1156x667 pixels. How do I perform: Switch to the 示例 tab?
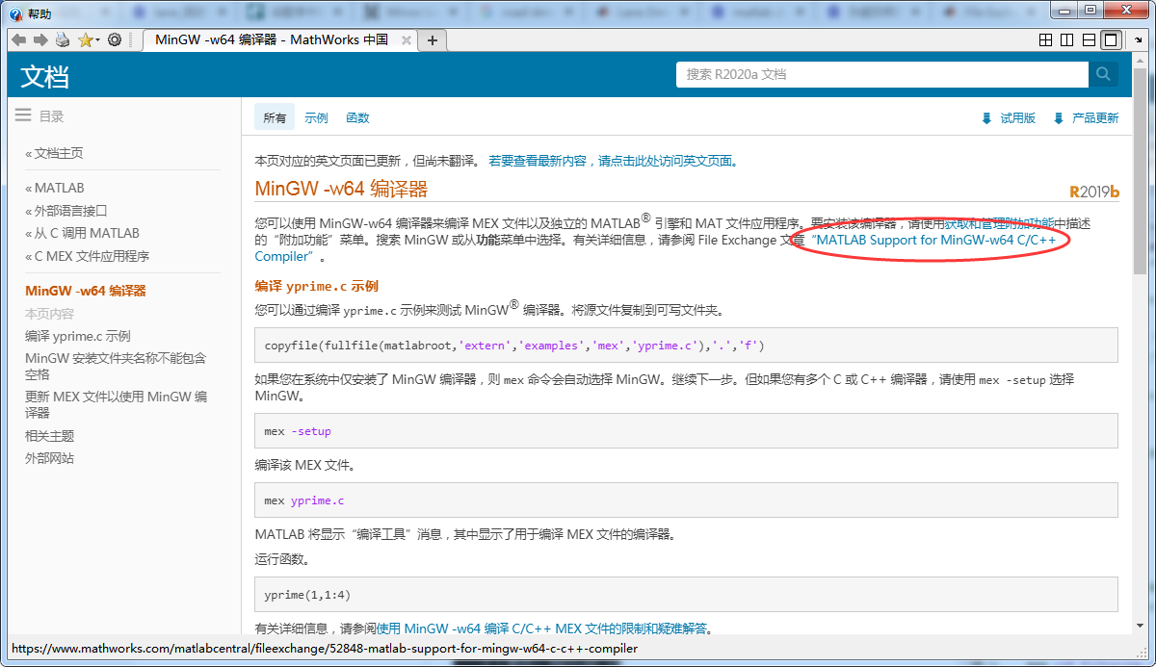(316, 116)
